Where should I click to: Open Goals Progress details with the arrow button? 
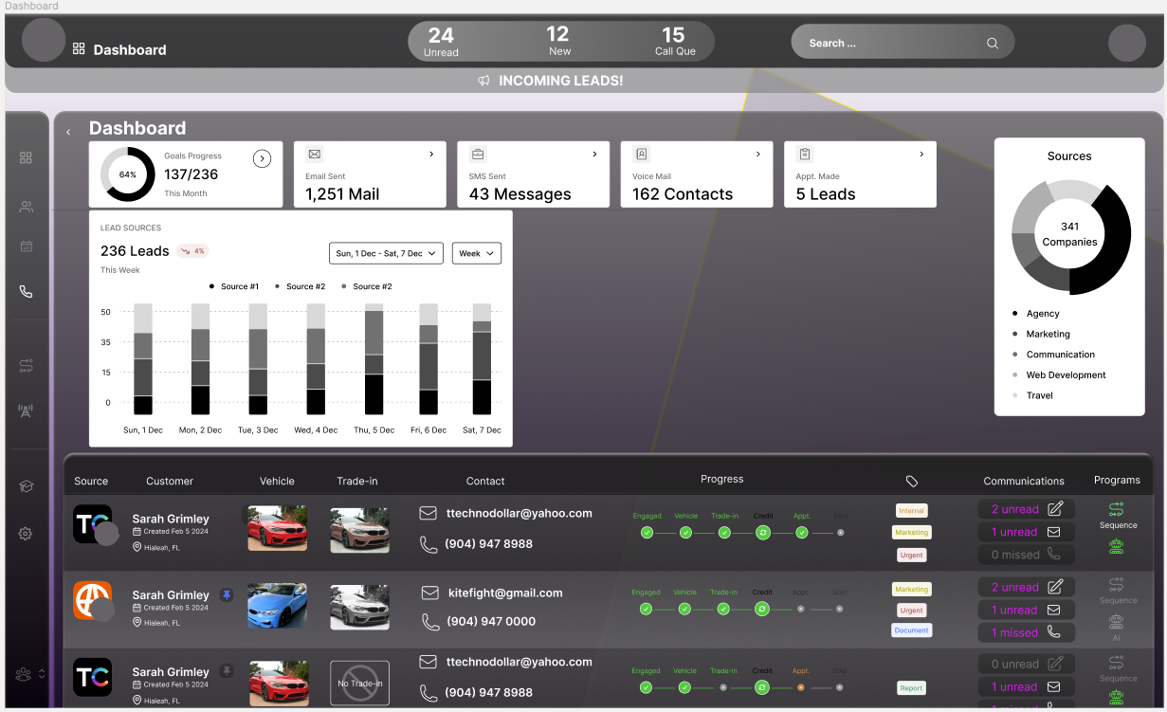[x=262, y=158]
